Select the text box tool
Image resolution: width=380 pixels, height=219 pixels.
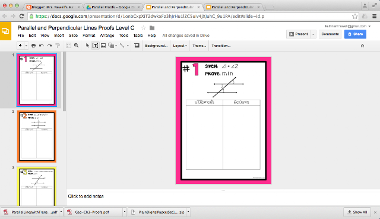pyautogui.click(x=95, y=45)
